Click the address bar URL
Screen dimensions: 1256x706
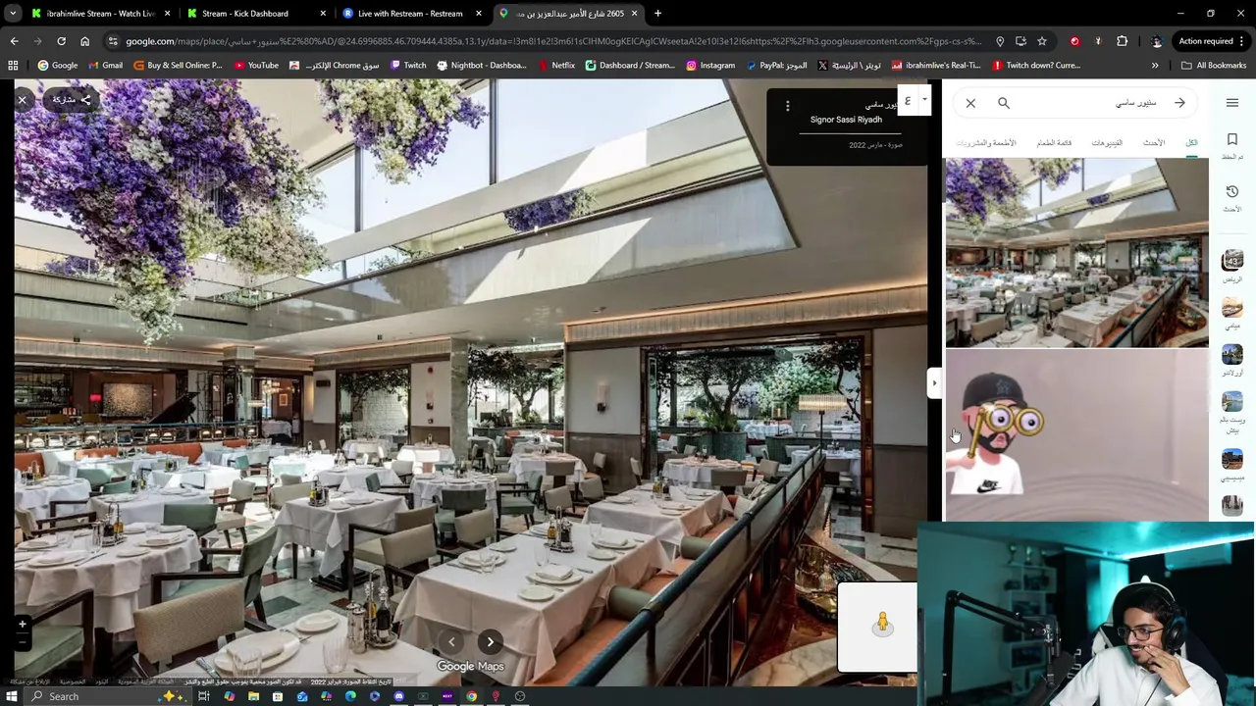(x=552, y=41)
